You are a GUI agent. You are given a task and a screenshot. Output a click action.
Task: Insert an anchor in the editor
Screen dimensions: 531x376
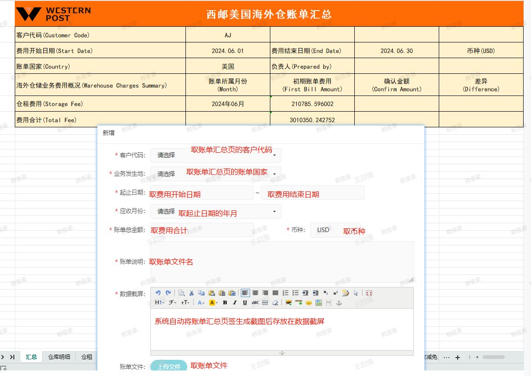tap(339, 303)
